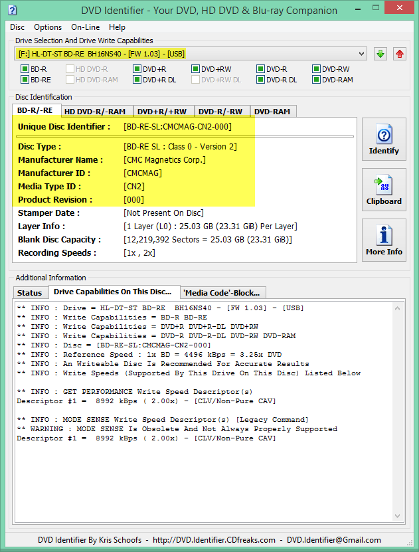Screen dimensions: 419x552
Task: Click the Manufacturer Name value CMC Magnetics Corp.
Action: coord(165,160)
